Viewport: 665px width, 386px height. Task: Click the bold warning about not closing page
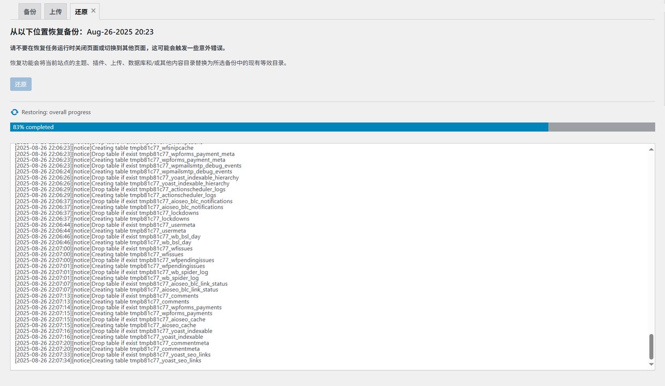[x=118, y=48]
